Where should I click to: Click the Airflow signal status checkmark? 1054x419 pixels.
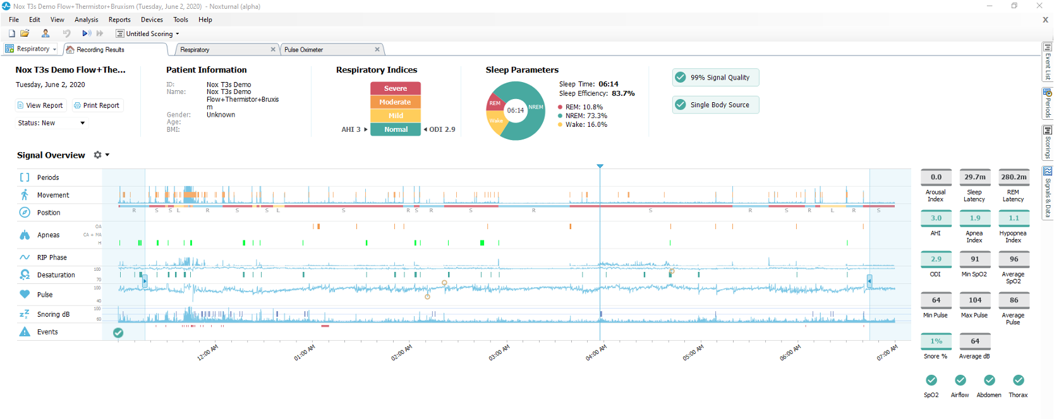pos(960,380)
